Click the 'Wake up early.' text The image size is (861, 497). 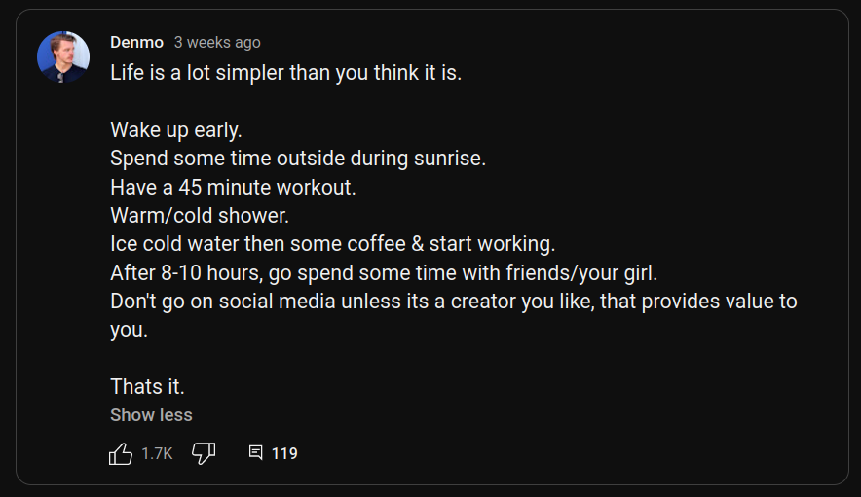click(x=176, y=130)
